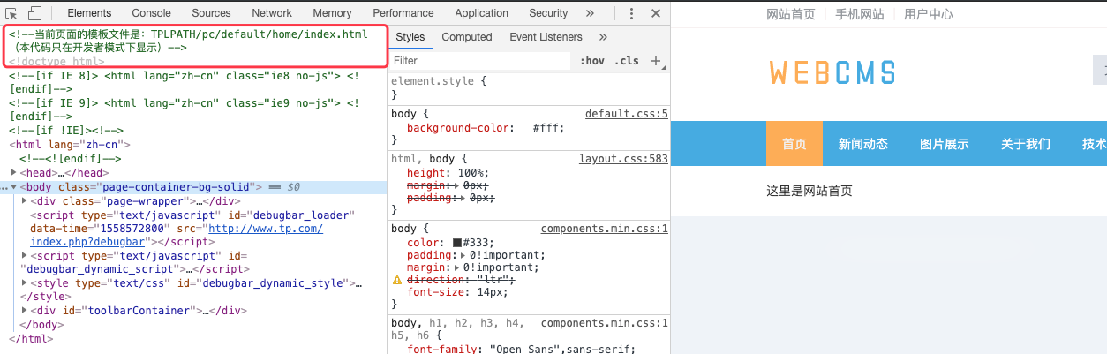Expand the div page-wrapper node
The image size is (1107, 354).
(x=24, y=201)
